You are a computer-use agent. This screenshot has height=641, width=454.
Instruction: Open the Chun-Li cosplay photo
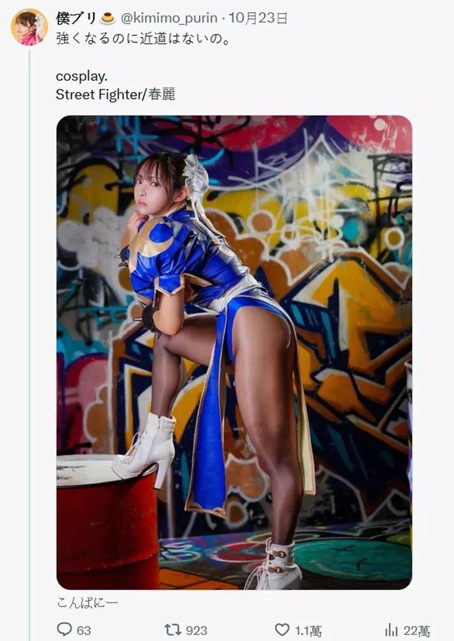pos(234,352)
